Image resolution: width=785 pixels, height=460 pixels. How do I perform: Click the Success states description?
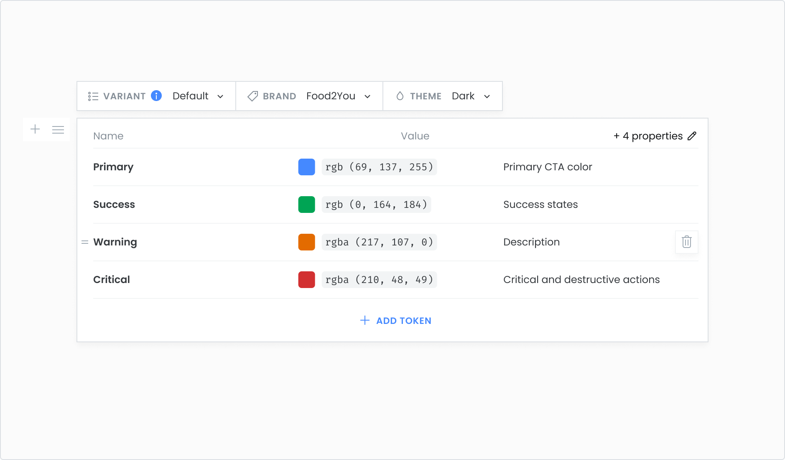click(x=540, y=205)
